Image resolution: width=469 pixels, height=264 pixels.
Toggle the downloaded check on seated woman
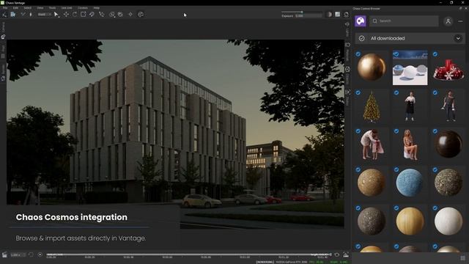click(x=396, y=131)
